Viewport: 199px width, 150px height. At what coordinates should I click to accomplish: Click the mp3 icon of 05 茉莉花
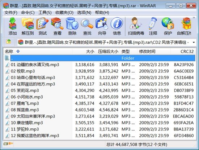(7, 91)
